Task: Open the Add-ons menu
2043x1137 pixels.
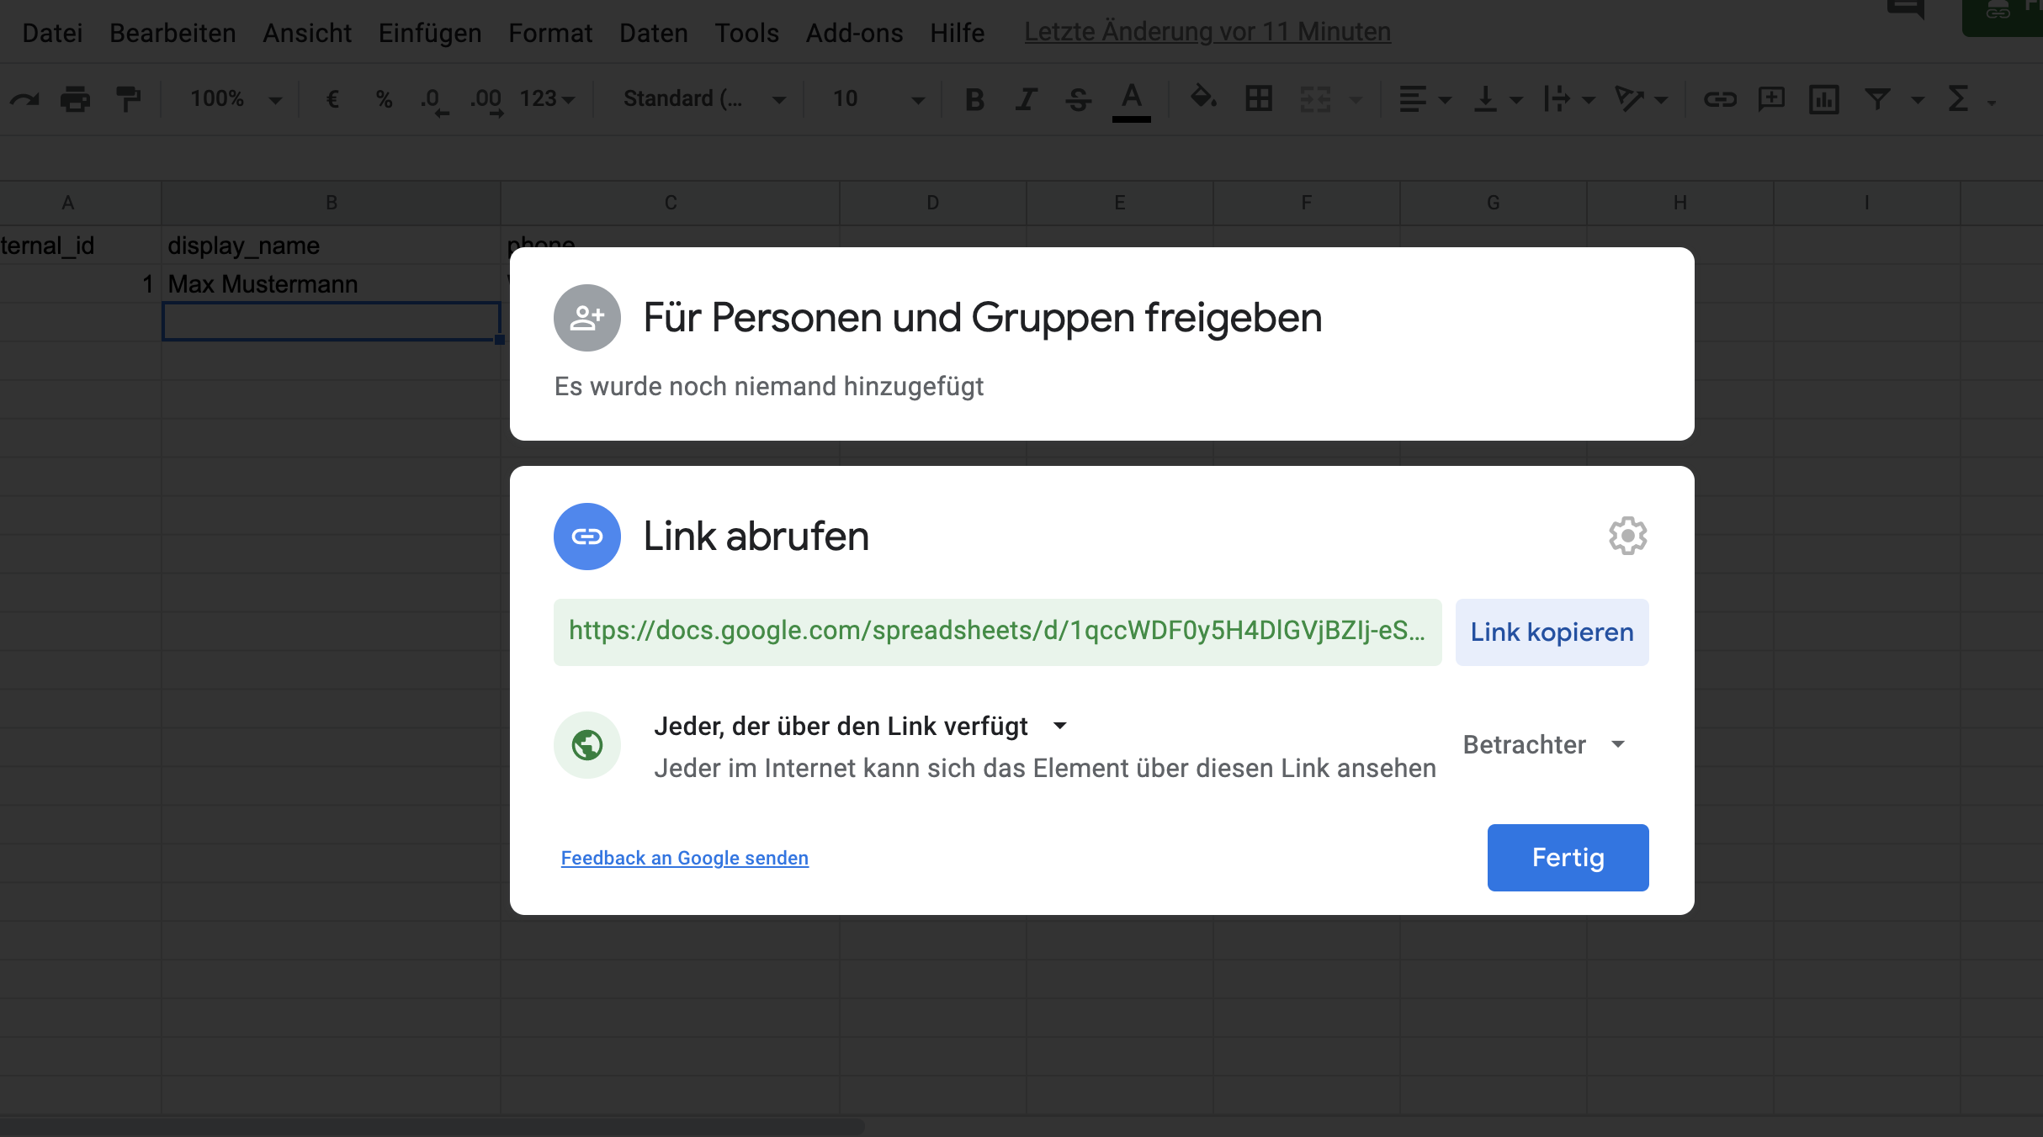Action: click(x=855, y=33)
